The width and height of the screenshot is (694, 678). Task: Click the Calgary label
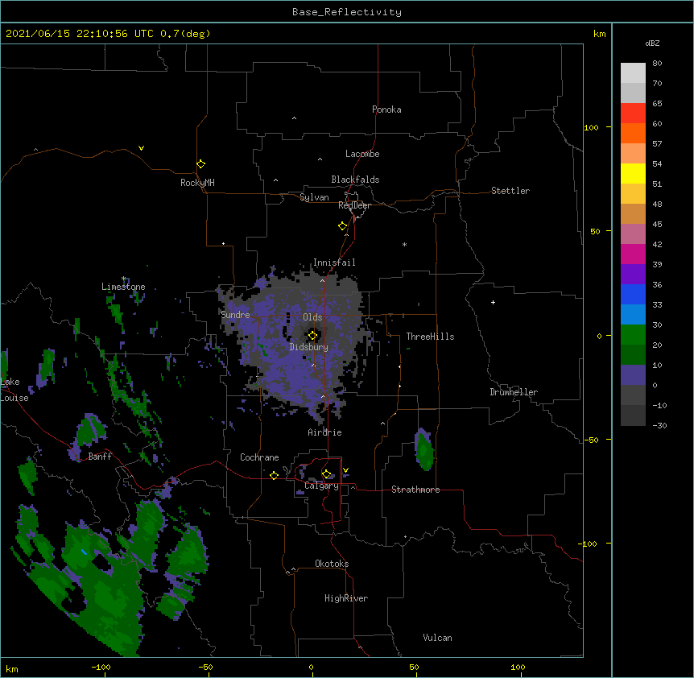[x=321, y=486]
